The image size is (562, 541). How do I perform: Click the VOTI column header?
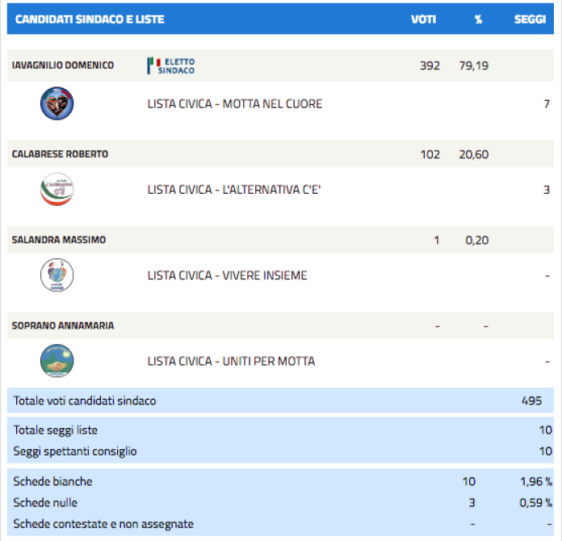423,19
